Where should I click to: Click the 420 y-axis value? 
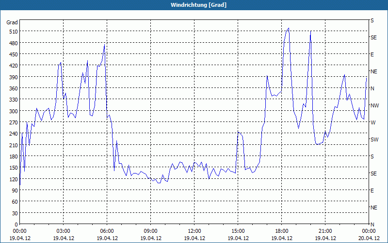pyautogui.click(x=14, y=66)
